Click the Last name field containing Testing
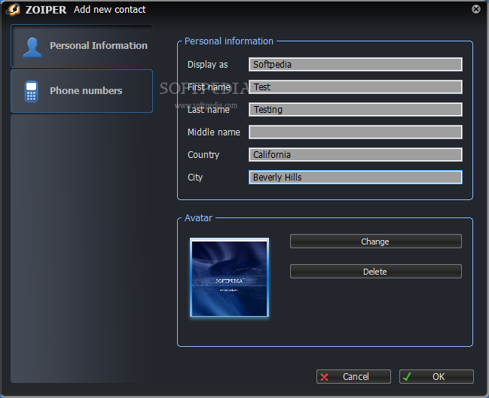The height and width of the screenshot is (398, 489). coord(355,110)
